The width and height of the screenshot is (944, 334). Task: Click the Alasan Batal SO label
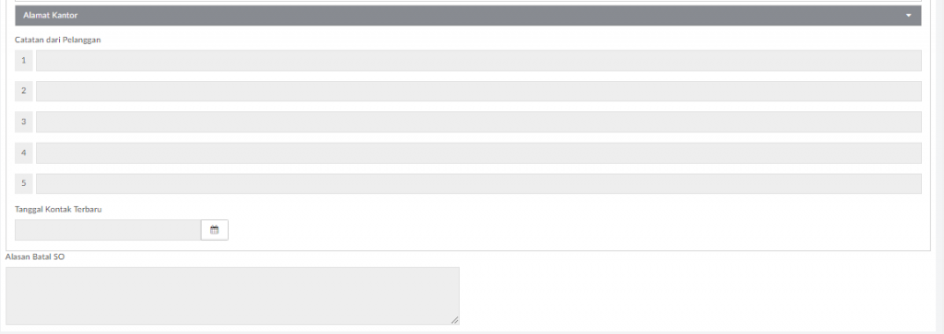tap(35, 257)
